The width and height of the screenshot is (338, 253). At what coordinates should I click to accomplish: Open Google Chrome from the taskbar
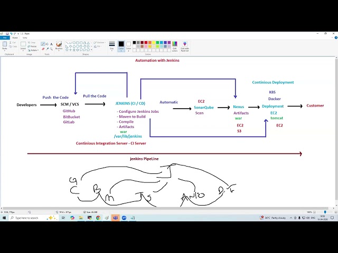point(98,218)
